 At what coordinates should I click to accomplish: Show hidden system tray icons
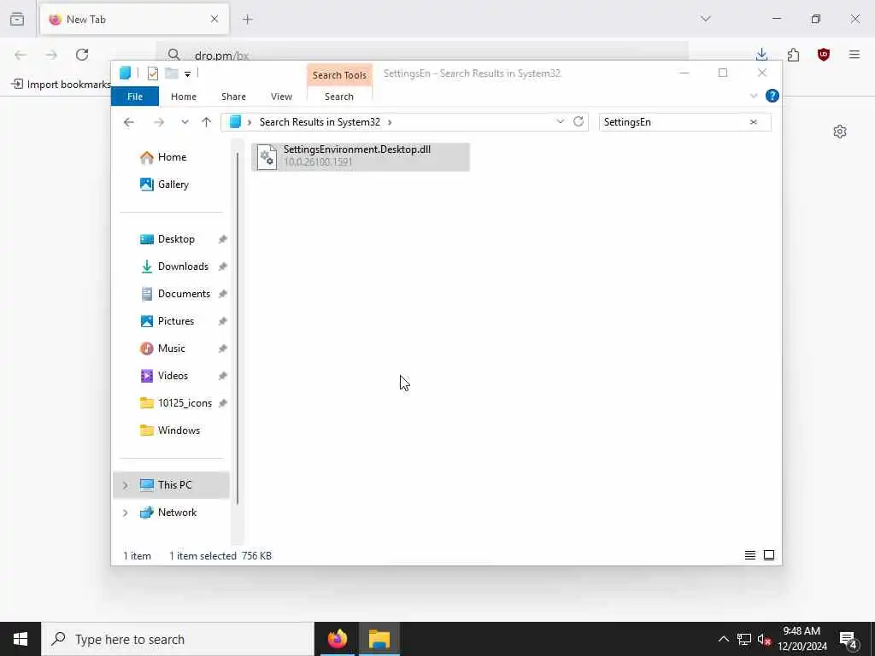[x=723, y=639]
